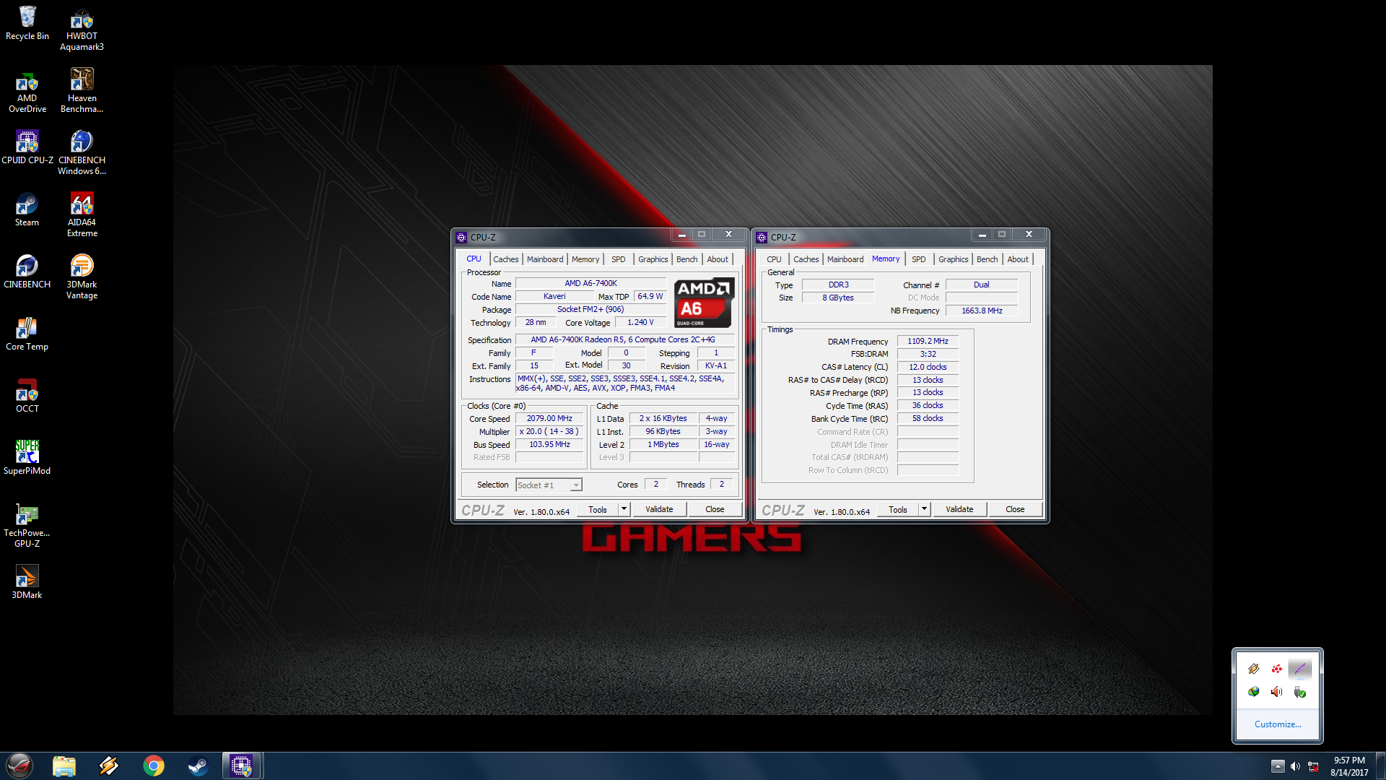
Task: Open the 3DMark desktop icon
Action: point(27,582)
